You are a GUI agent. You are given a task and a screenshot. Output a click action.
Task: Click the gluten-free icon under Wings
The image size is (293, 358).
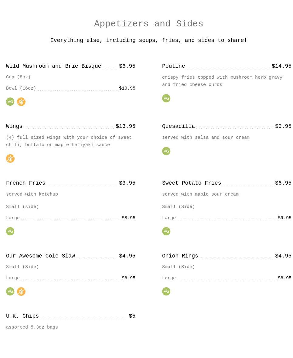(x=10, y=159)
